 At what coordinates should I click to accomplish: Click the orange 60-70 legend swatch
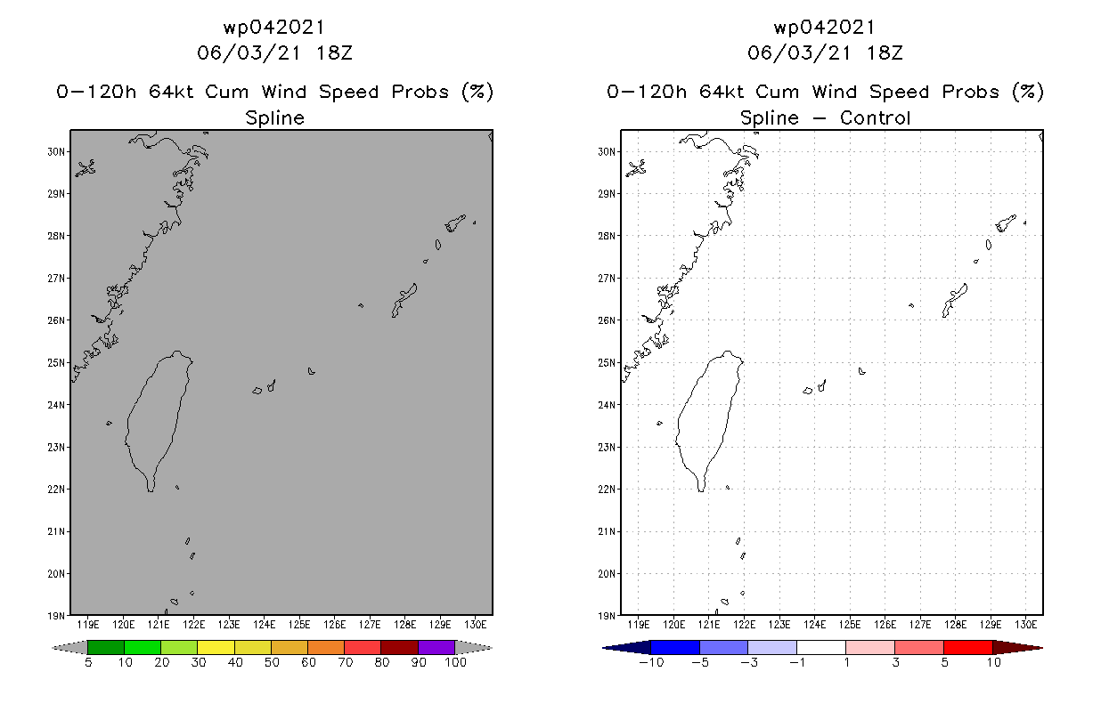(x=326, y=647)
